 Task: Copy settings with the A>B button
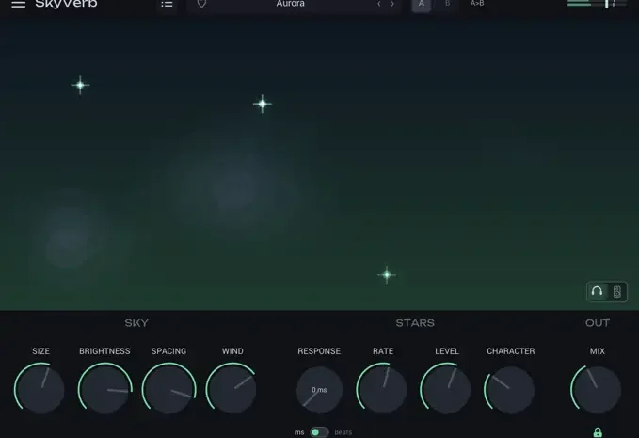(x=477, y=4)
